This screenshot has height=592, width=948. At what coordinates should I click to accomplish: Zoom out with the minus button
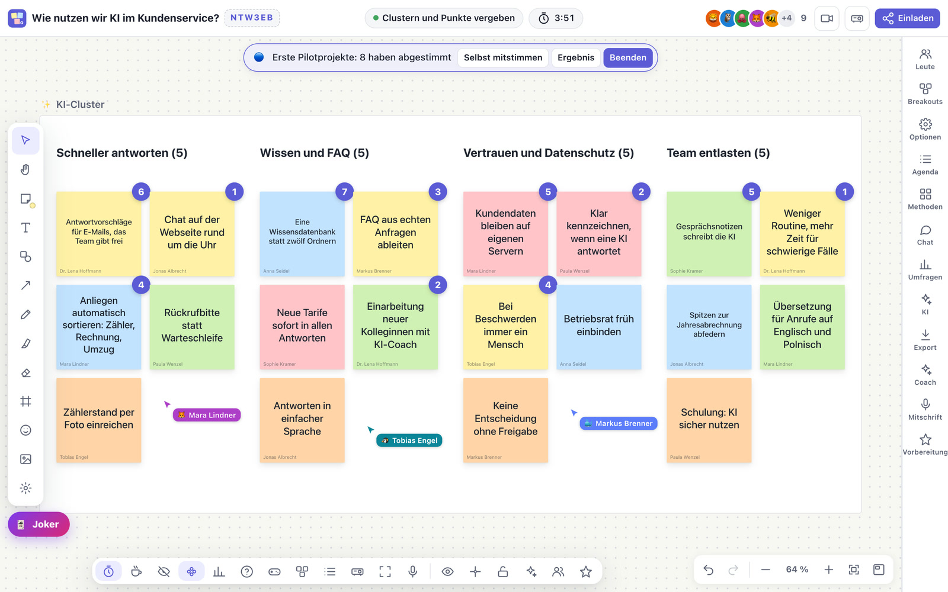(766, 570)
